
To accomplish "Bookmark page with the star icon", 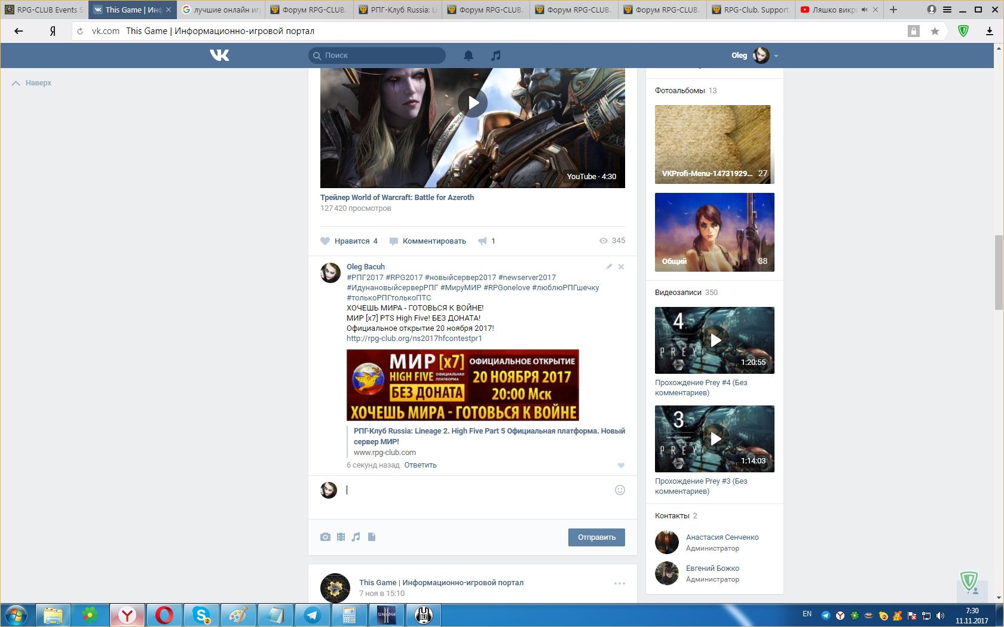I will point(935,31).
